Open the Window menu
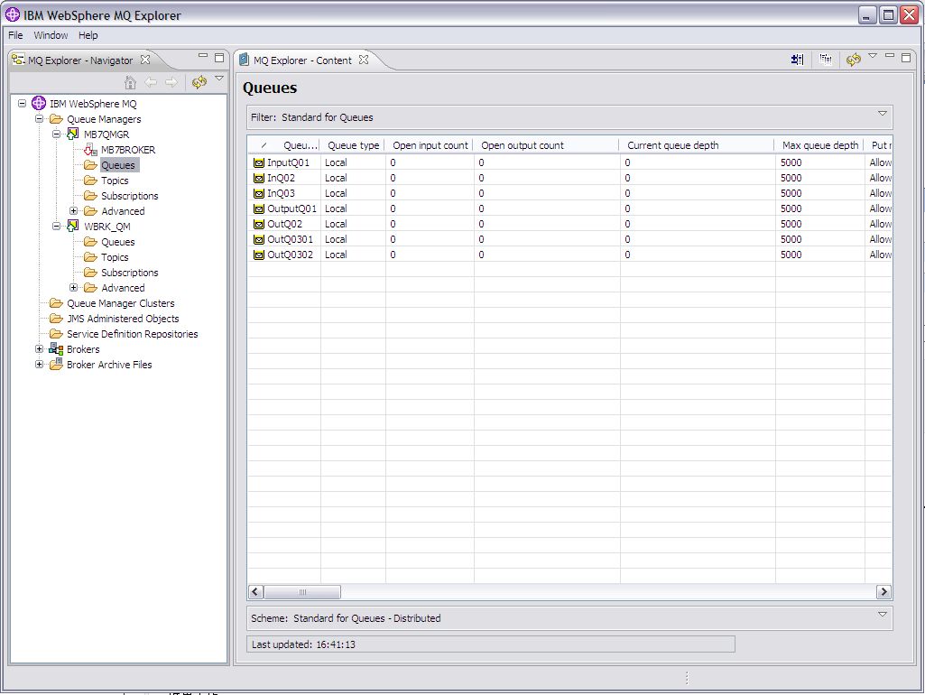 pyautogui.click(x=51, y=35)
